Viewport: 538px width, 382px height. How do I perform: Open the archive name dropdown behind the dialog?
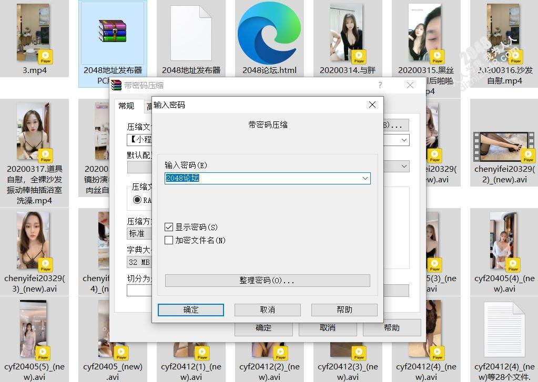click(404, 140)
